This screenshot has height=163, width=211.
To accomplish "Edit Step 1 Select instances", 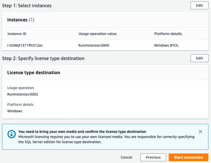I will pos(199,5).
